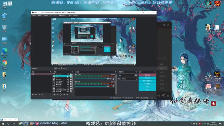The image size is (224, 126).
Task: Open the 桌面音频 desktop audio settings gear
Action: click(x=113, y=86)
